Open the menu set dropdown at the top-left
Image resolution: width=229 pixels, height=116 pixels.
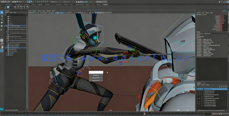pos(5,2)
